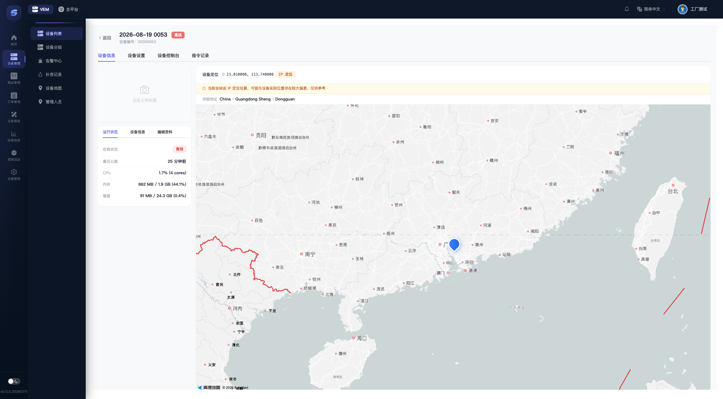
Task: Select the 运行状态 tab
Action: (110, 132)
